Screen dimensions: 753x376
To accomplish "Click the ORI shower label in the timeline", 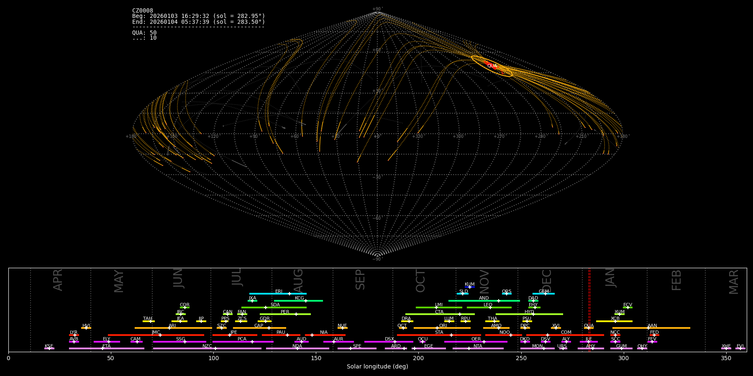I will pos(443,325).
